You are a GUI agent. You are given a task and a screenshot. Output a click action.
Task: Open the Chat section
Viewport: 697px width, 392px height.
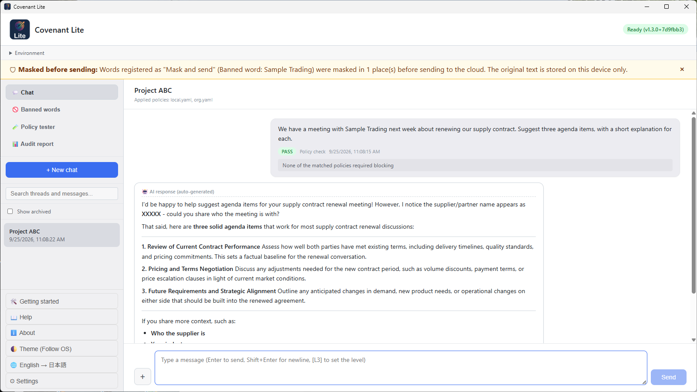pos(62,92)
